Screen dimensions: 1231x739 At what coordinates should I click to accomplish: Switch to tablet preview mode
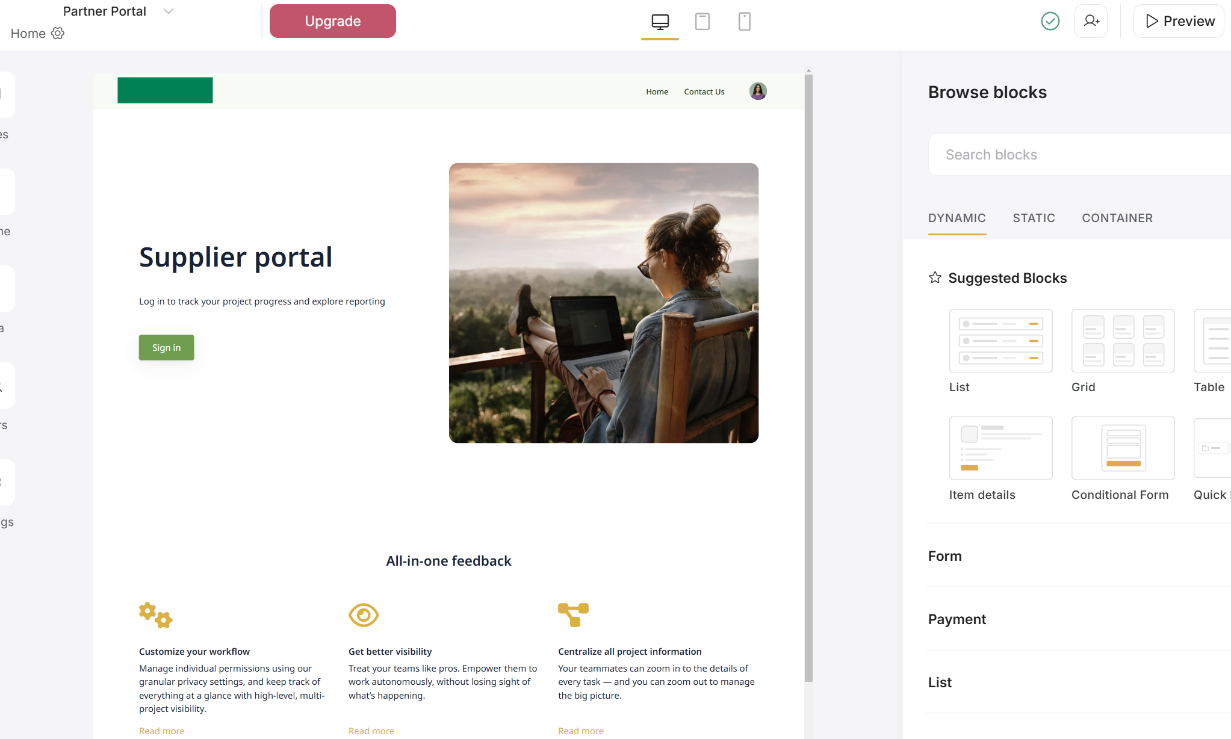(702, 20)
